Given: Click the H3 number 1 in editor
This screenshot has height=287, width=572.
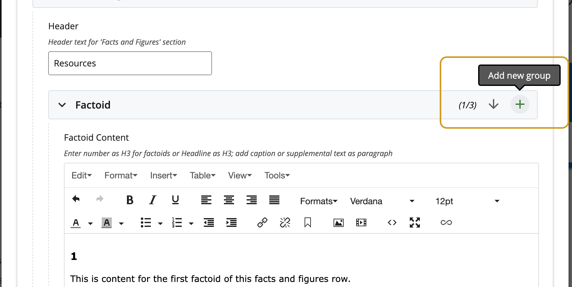Looking at the screenshot, I should click(74, 256).
